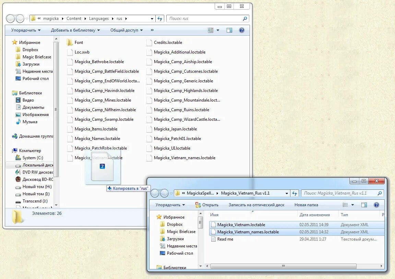Toggle preview pane in Vietnam_Rus window

click(x=364, y=205)
